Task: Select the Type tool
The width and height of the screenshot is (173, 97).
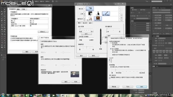Action: (5, 14)
